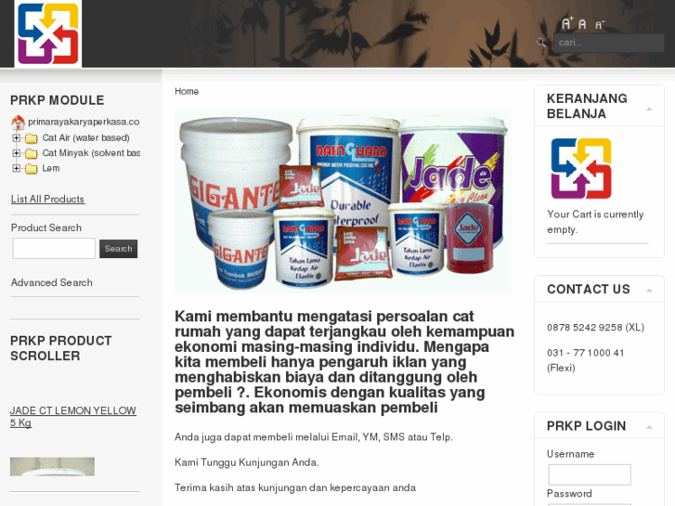Click the Search button under Product Search

(119, 249)
